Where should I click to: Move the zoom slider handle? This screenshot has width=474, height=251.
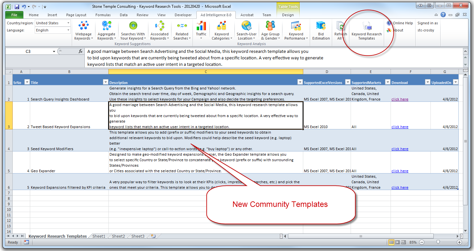(438, 242)
